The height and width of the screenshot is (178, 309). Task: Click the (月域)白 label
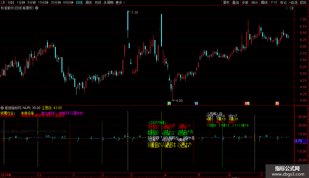coord(215,114)
